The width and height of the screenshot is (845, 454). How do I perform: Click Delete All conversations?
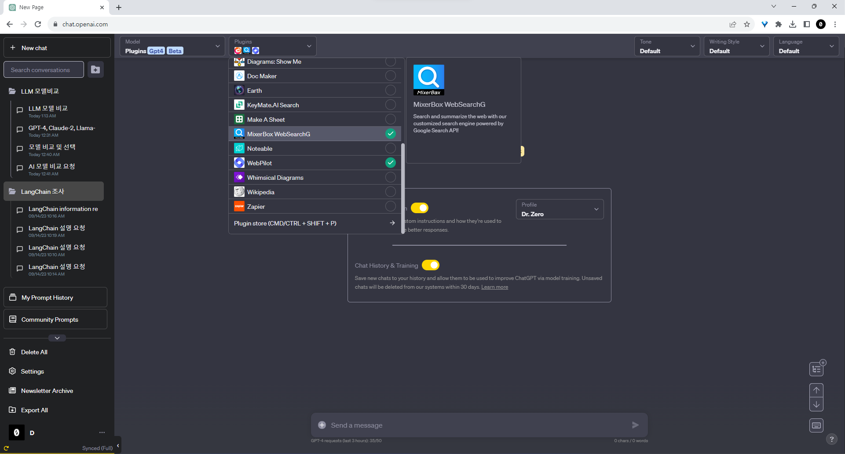click(34, 352)
